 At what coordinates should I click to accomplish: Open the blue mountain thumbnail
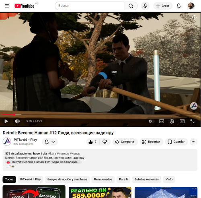point(166,192)
